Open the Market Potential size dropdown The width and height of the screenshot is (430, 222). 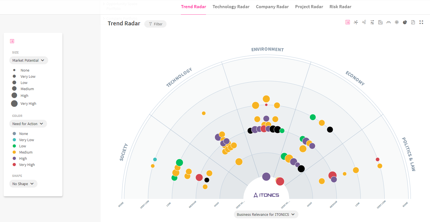[28, 60]
